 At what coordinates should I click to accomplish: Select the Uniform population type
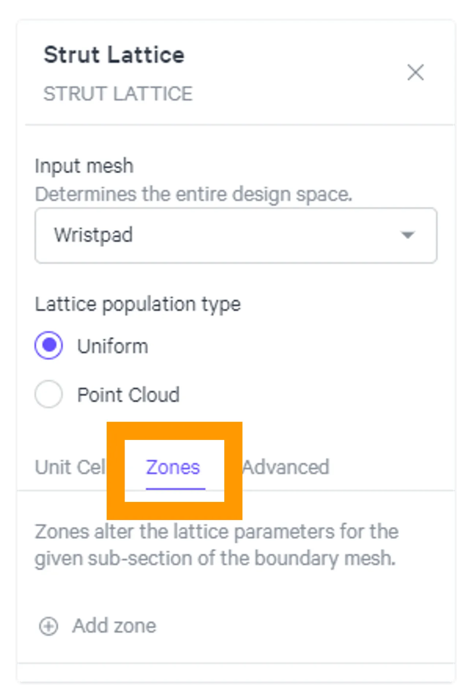pos(48,345)
